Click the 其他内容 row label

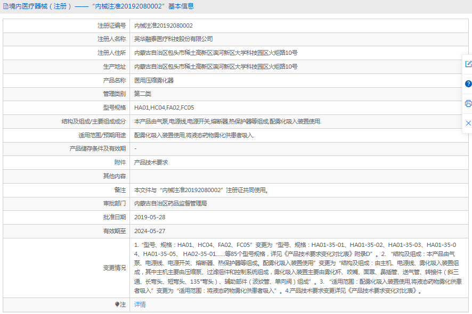click(x=115, y=176)
